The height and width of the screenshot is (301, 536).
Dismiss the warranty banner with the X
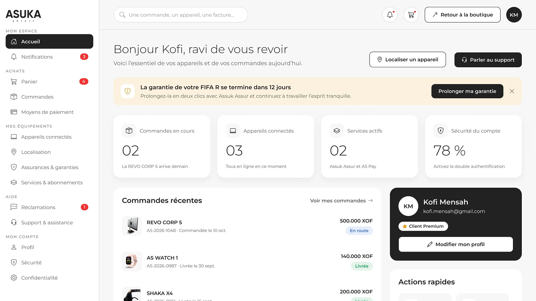(x=512, y=91)
